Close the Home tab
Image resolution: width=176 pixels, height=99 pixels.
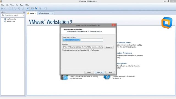click(36, 13)
